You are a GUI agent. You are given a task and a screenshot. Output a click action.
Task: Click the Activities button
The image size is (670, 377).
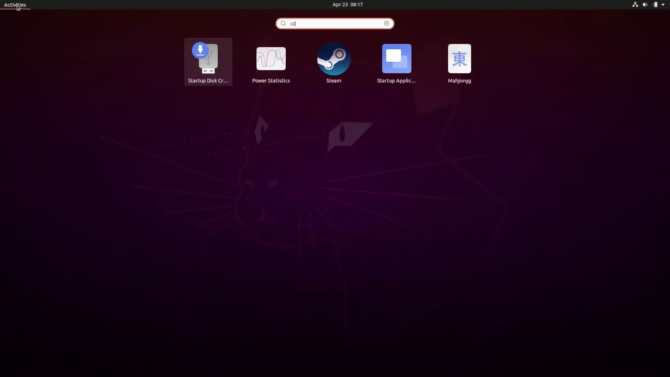click(15, 5)
